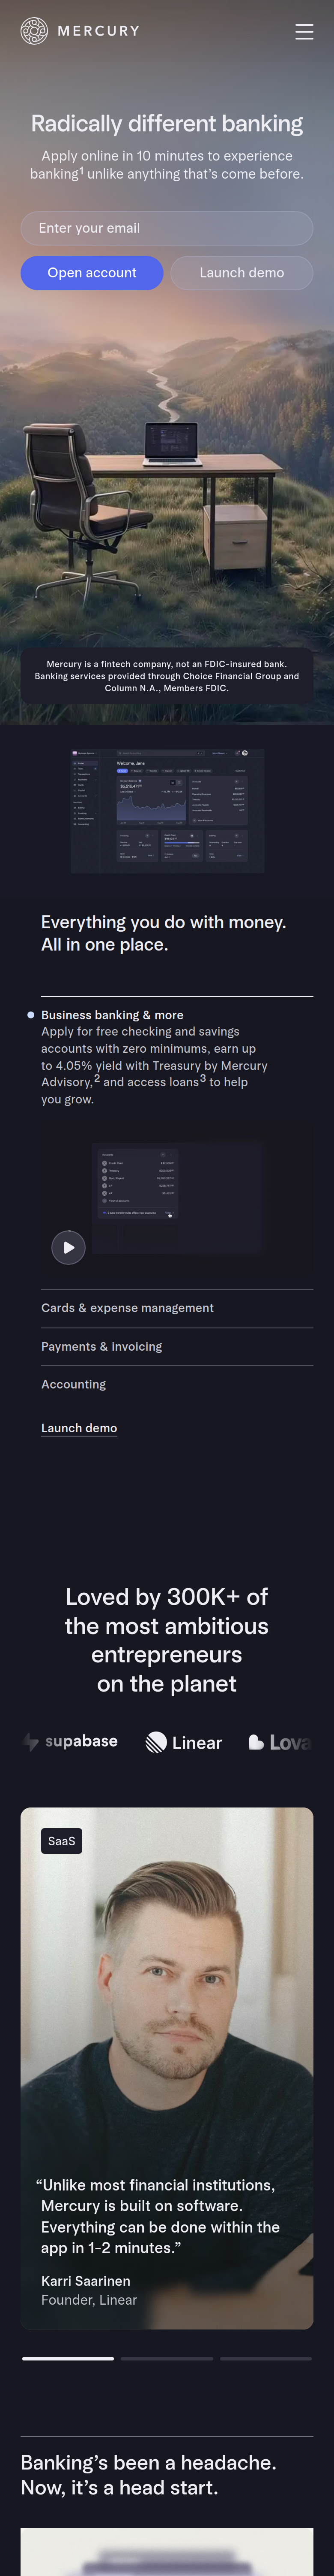The width and height of the screenshot is (334, 2576).
Task: Click the Mercury logo emblem
Action: [34, 31]
